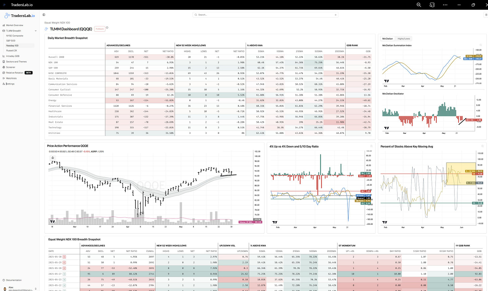This screenshot has height=291, width=488.
Task: Click the C badge for 2025-05-30
Action: tap(64, 257)
